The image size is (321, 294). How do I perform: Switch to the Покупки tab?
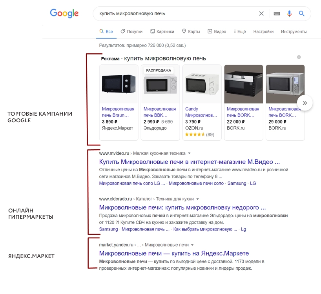click(x=131, y=31)
